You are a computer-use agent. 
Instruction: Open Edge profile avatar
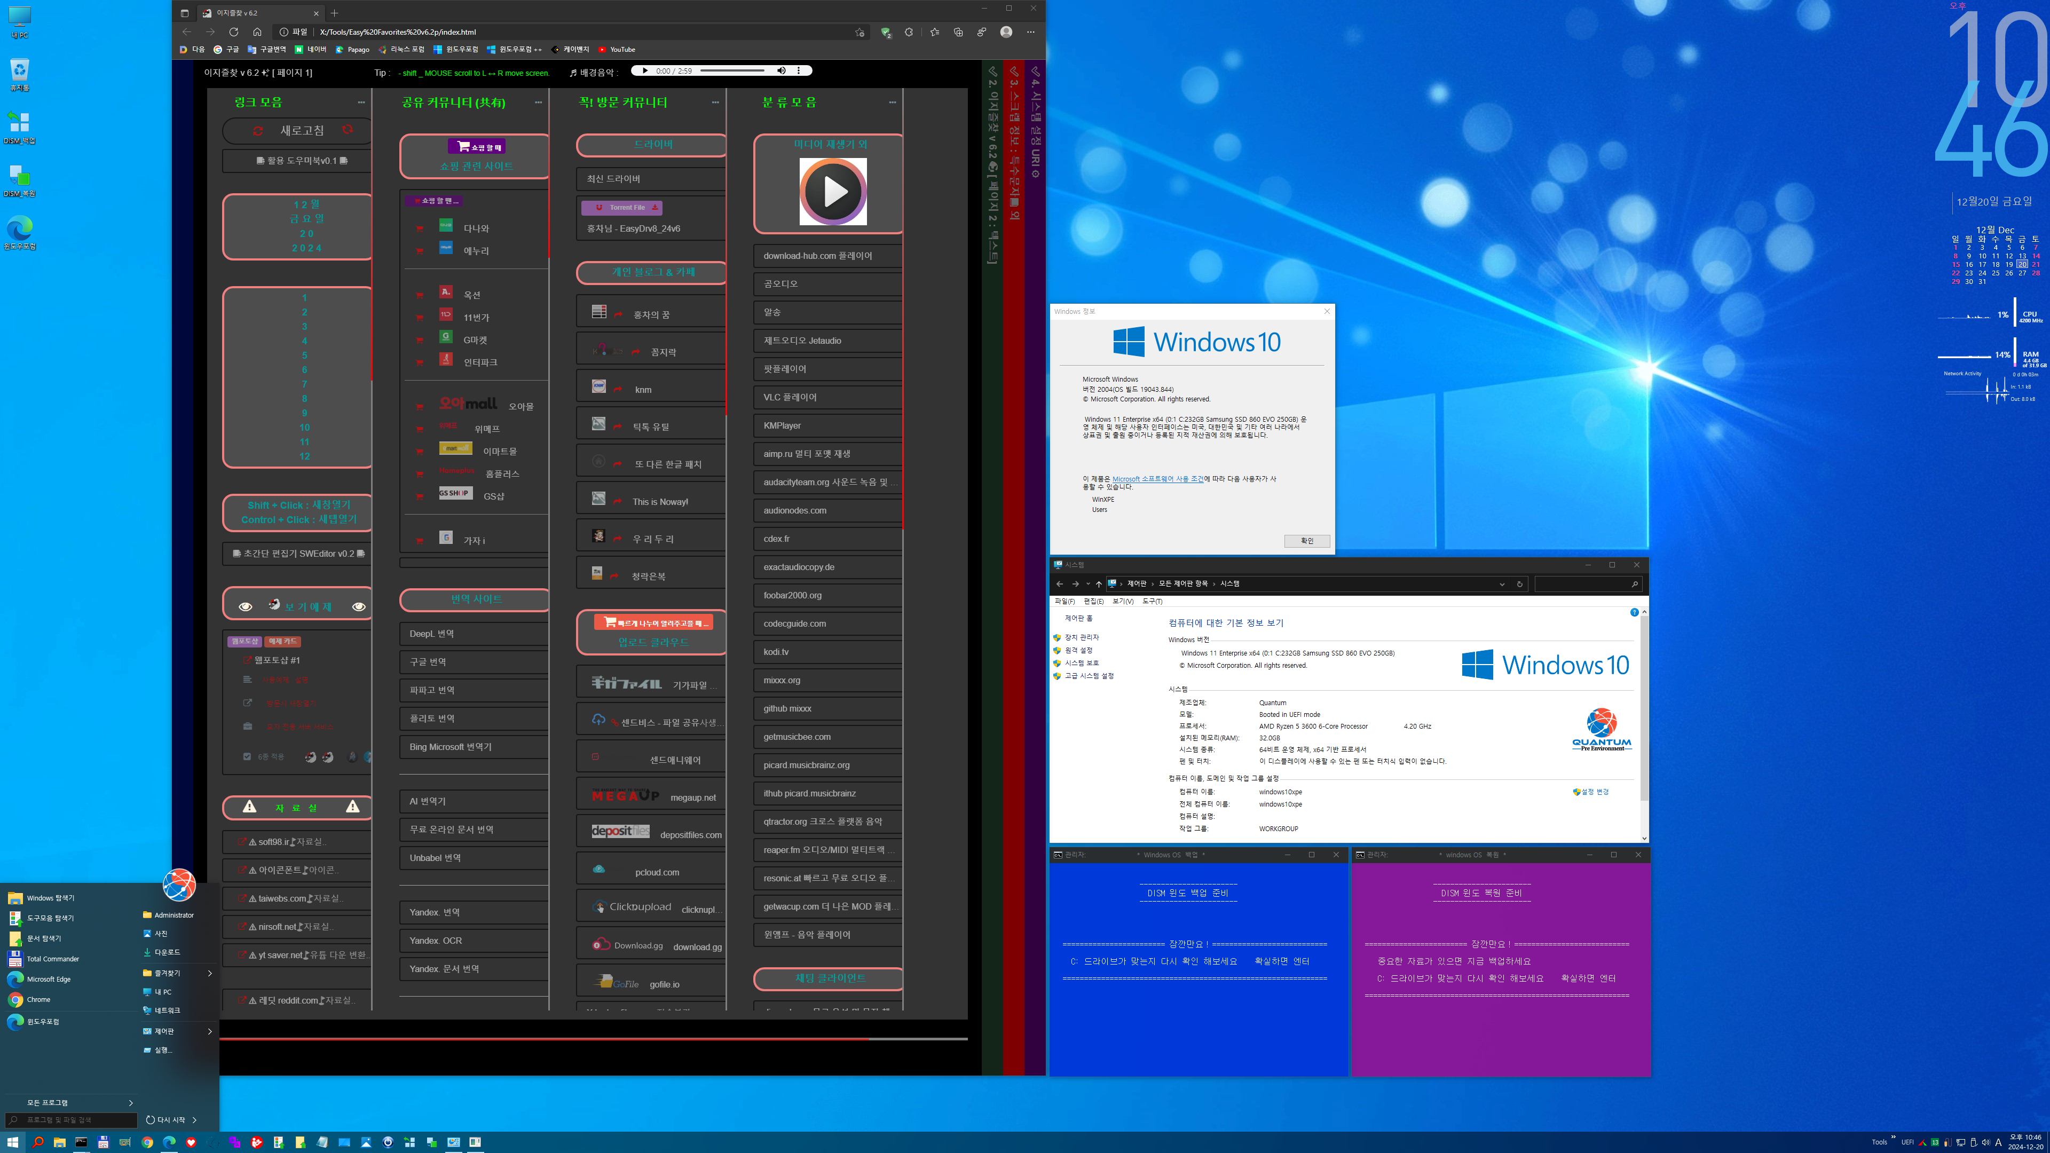[x=1006, y=32]
